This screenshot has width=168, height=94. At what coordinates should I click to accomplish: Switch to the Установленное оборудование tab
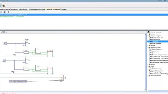click(37, 9)
